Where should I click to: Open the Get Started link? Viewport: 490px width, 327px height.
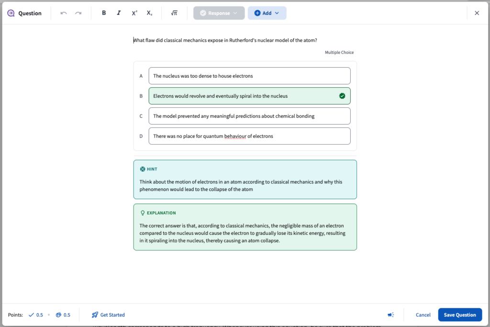click(x=112, y=315)
